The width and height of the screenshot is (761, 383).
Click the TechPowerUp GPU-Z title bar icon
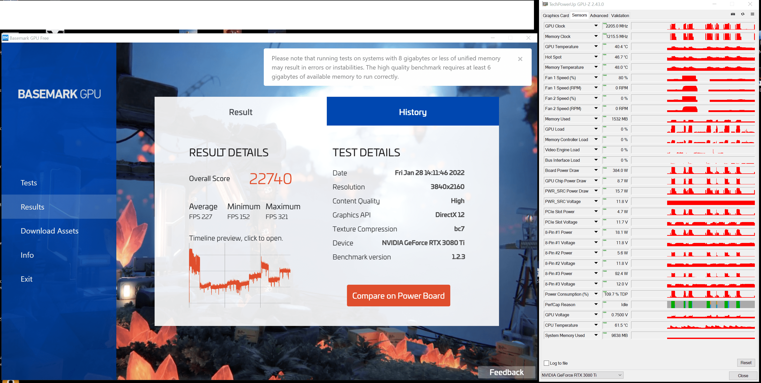coord(545,4)
